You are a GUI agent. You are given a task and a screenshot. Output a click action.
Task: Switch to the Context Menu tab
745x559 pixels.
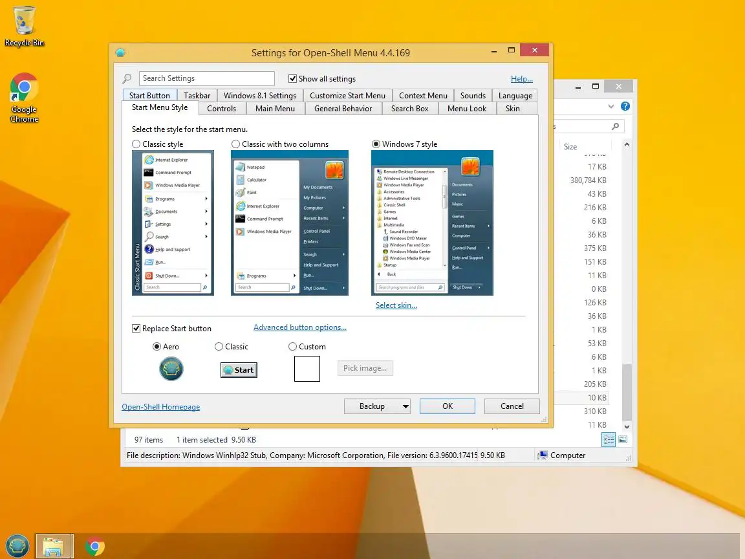point(424,96)
